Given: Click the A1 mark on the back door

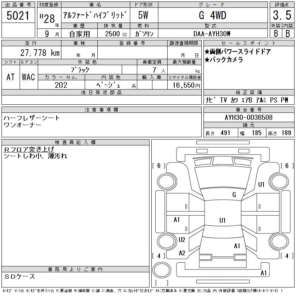Looking at the screenshot, I should (237, 246).
